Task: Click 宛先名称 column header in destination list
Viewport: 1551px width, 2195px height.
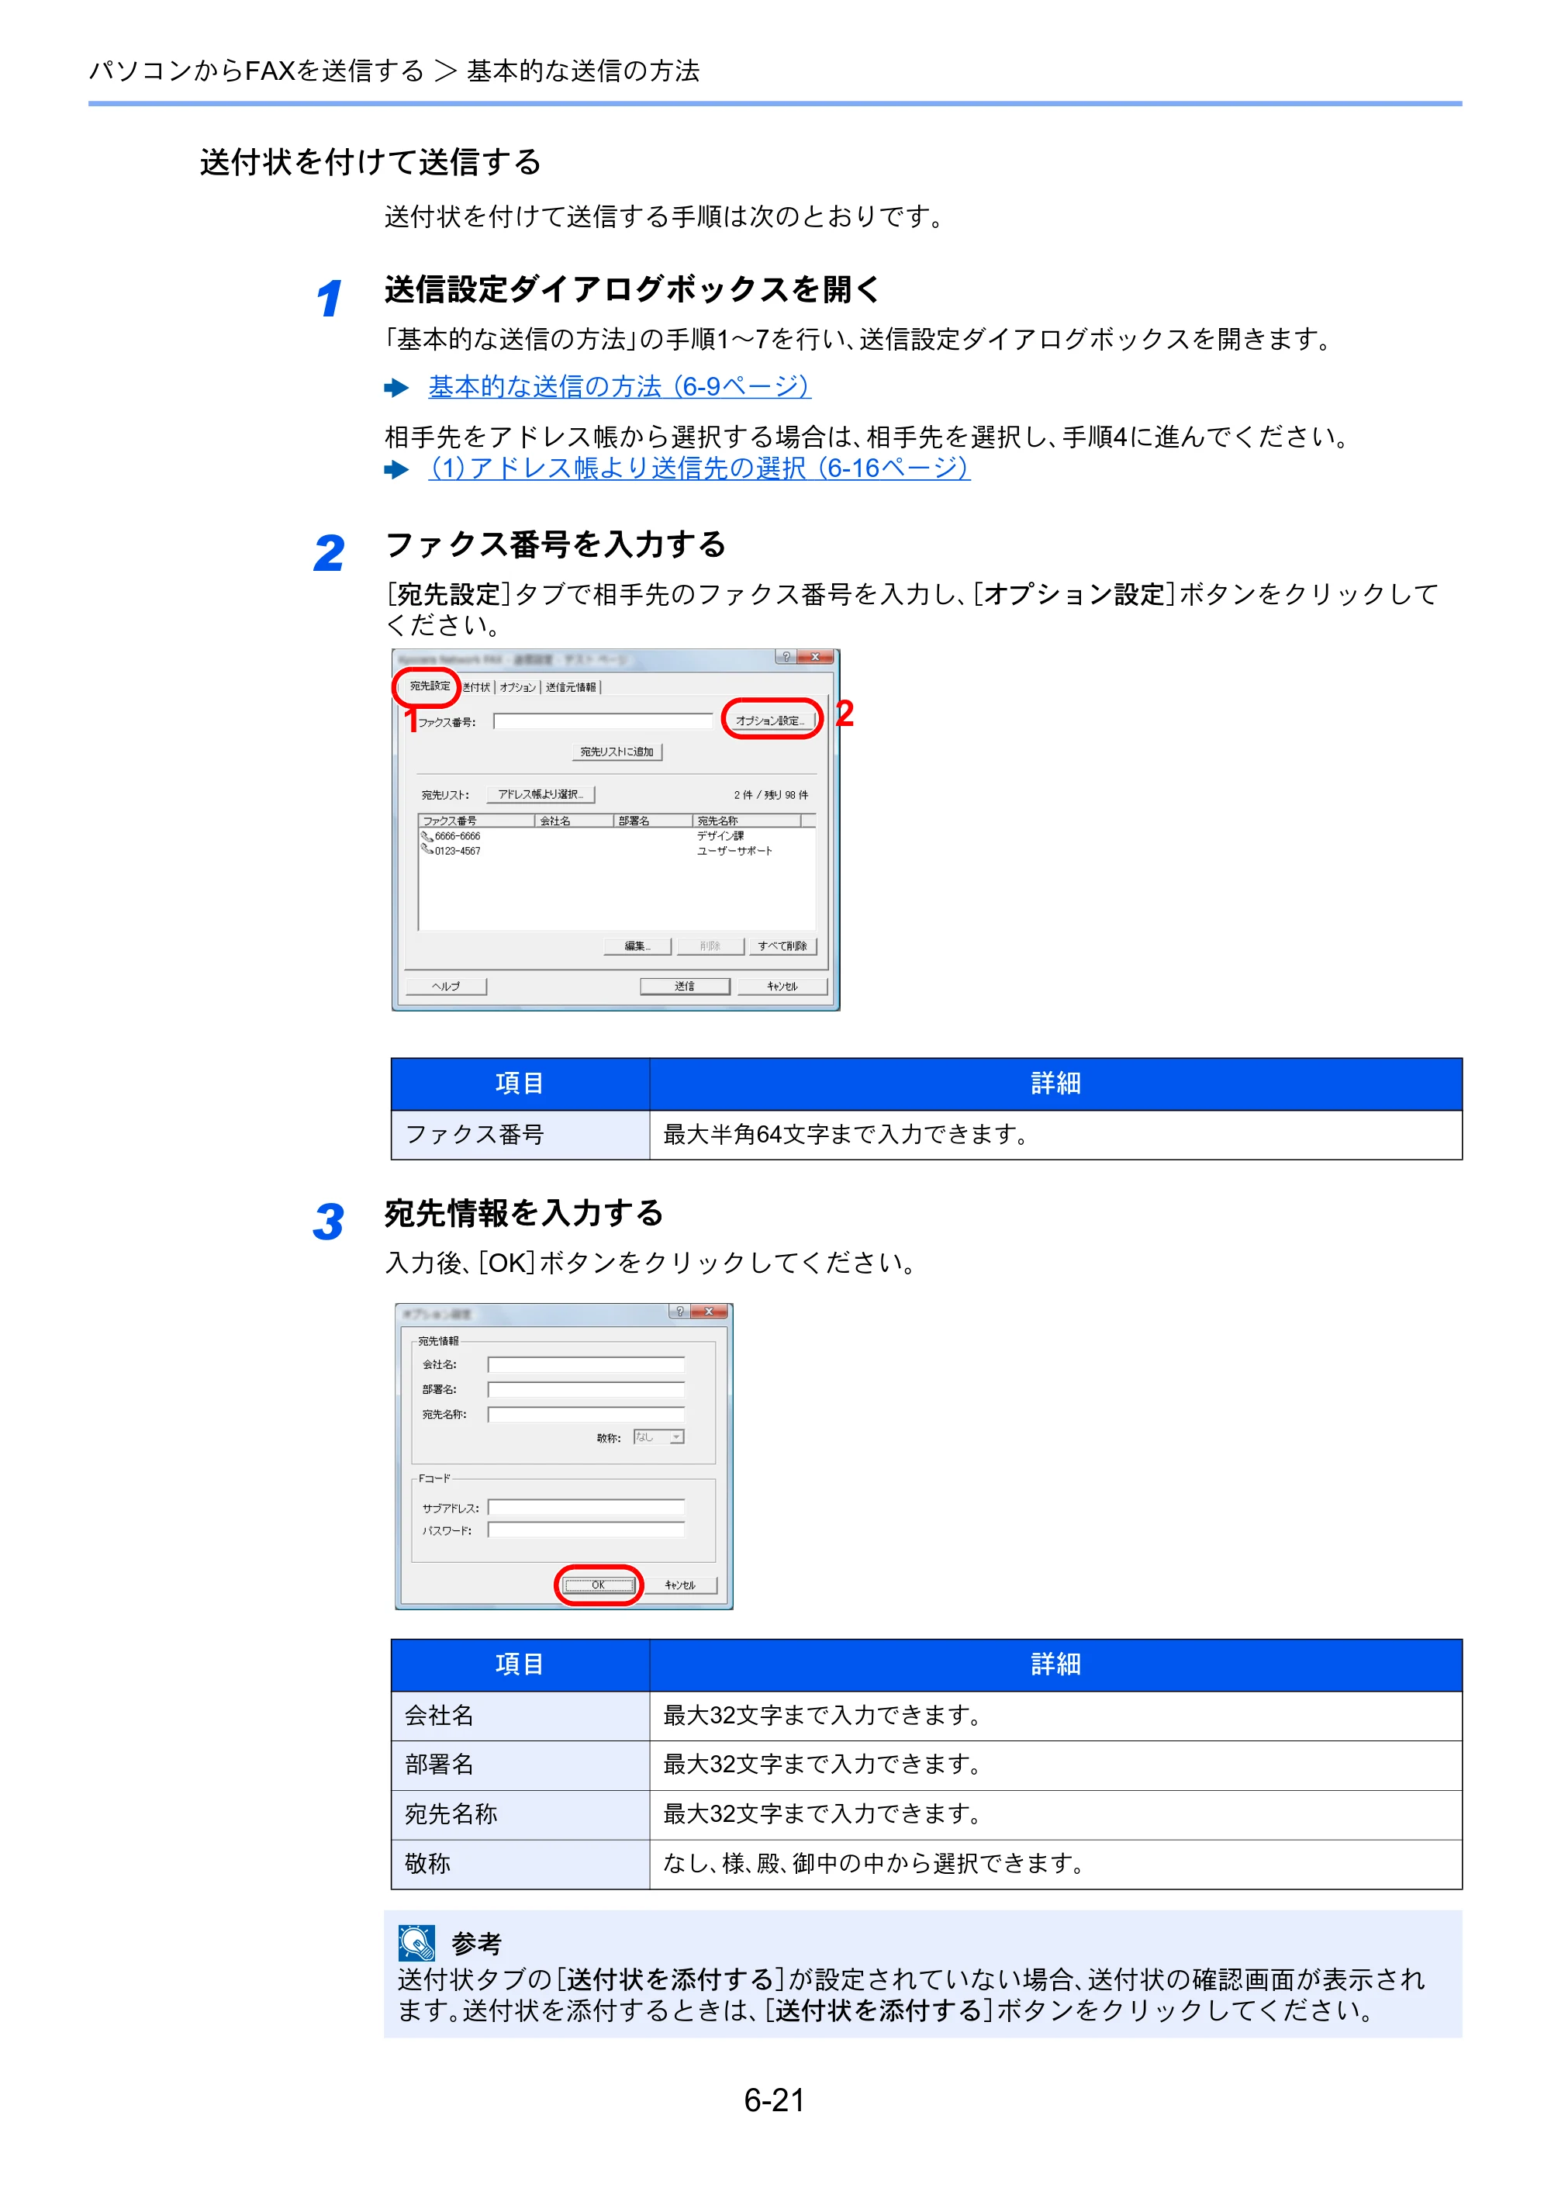Action: tap(746, 821)
